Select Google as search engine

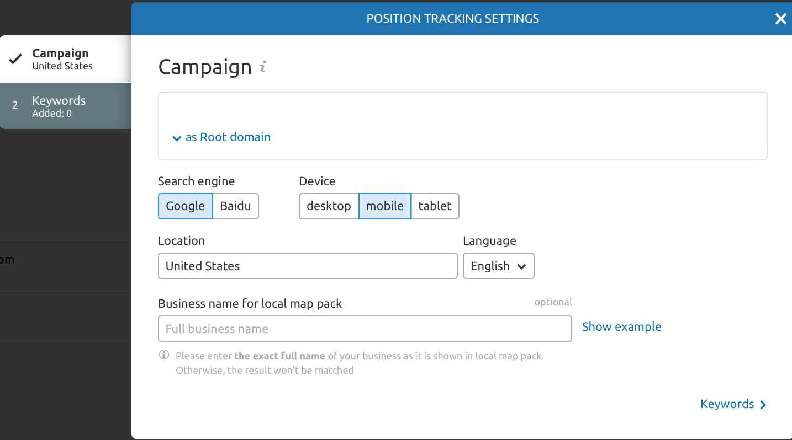[186, 206]
